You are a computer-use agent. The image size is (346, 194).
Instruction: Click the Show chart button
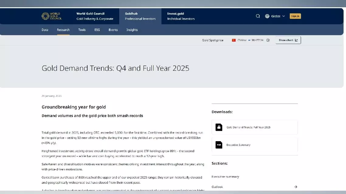(x=288, y=40)
